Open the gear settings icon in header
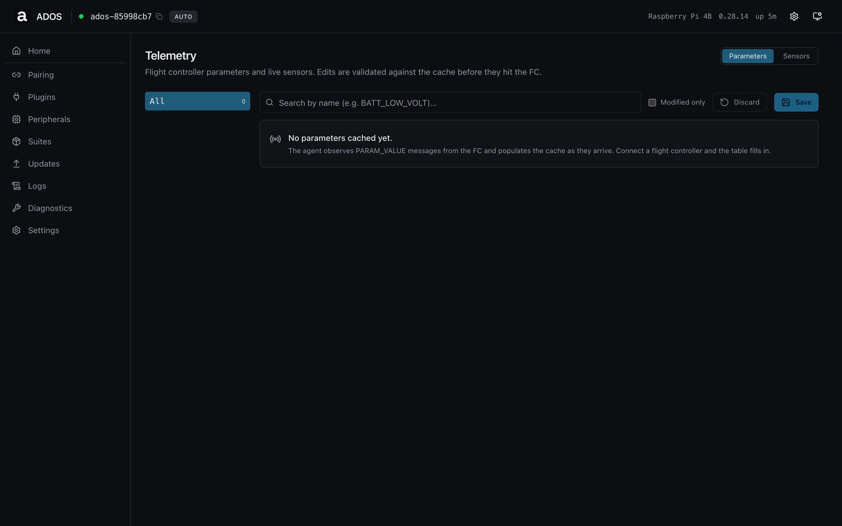 (794, 16)
